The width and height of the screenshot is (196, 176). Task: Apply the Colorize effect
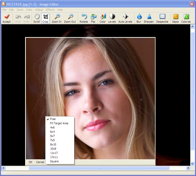click(186, 19)
